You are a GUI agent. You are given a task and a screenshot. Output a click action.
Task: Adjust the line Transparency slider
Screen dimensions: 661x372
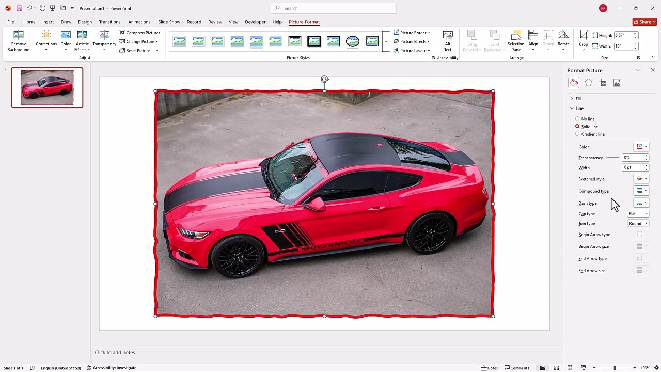click(x=612, y=158)
